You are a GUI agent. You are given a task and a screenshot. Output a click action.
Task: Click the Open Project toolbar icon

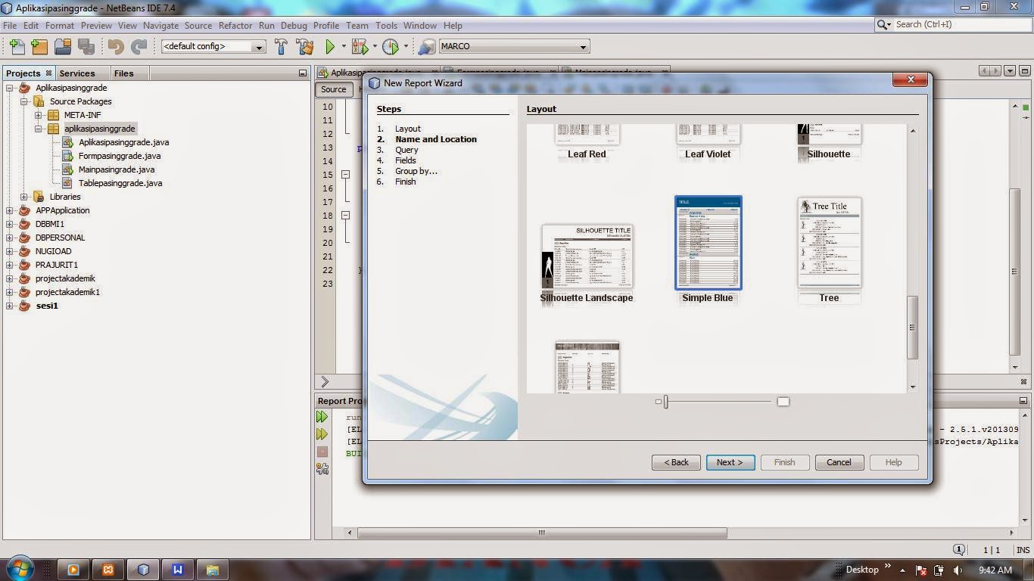point(63,47)
